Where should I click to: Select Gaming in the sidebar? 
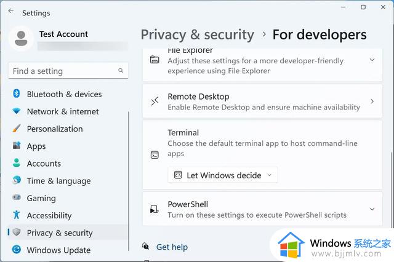pyautogui.click(x=68, y=198)
